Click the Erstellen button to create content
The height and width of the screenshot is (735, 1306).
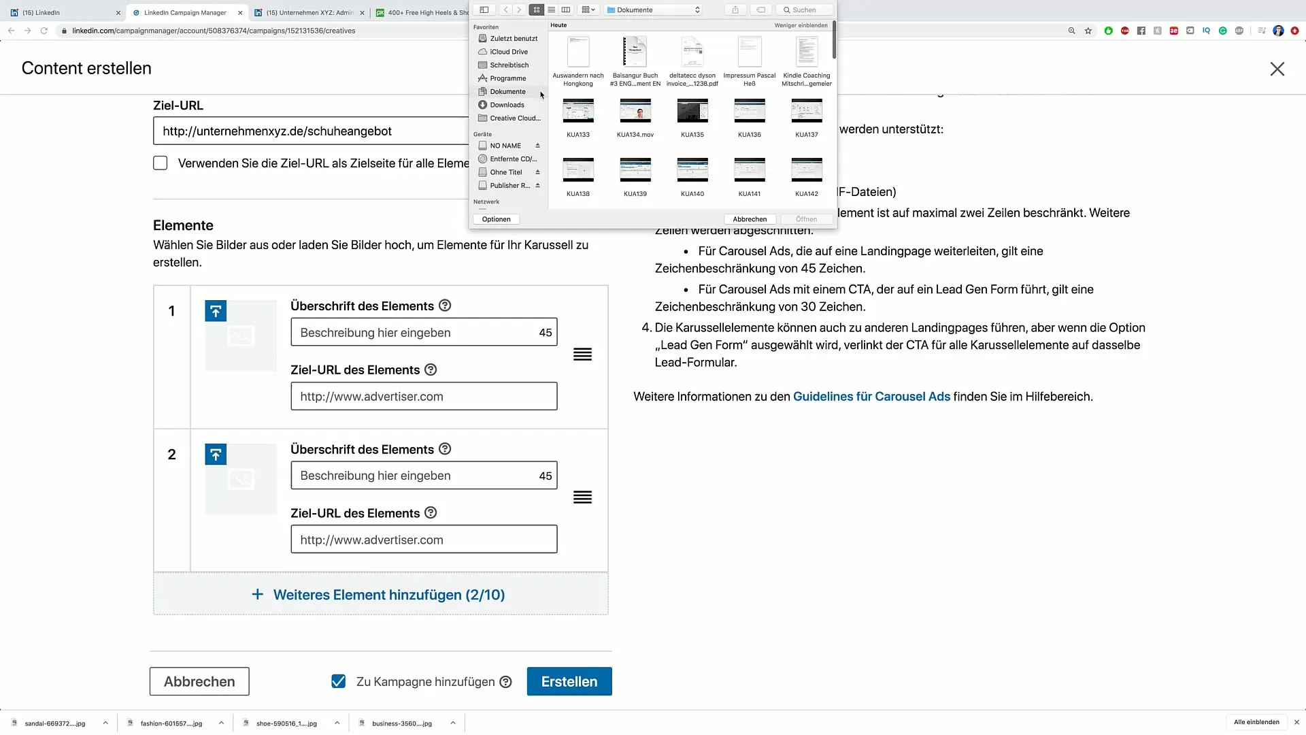click(x=569, y=681)
